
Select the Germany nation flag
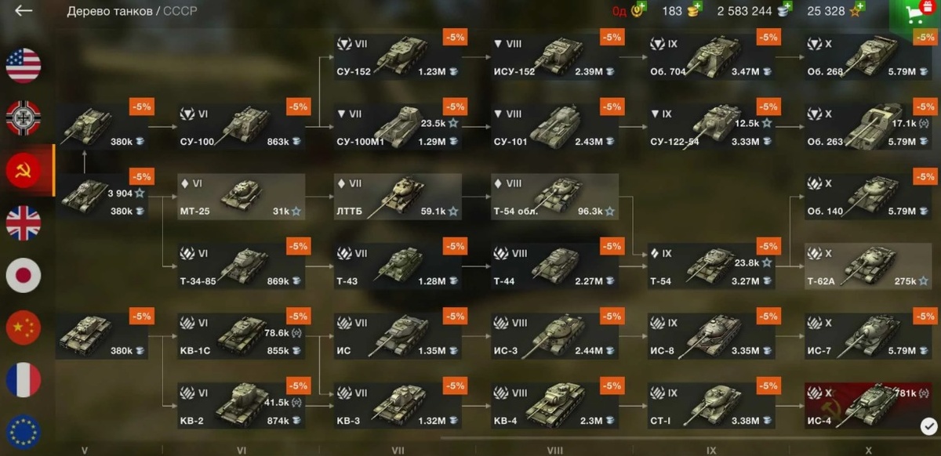tap(24, 118)
